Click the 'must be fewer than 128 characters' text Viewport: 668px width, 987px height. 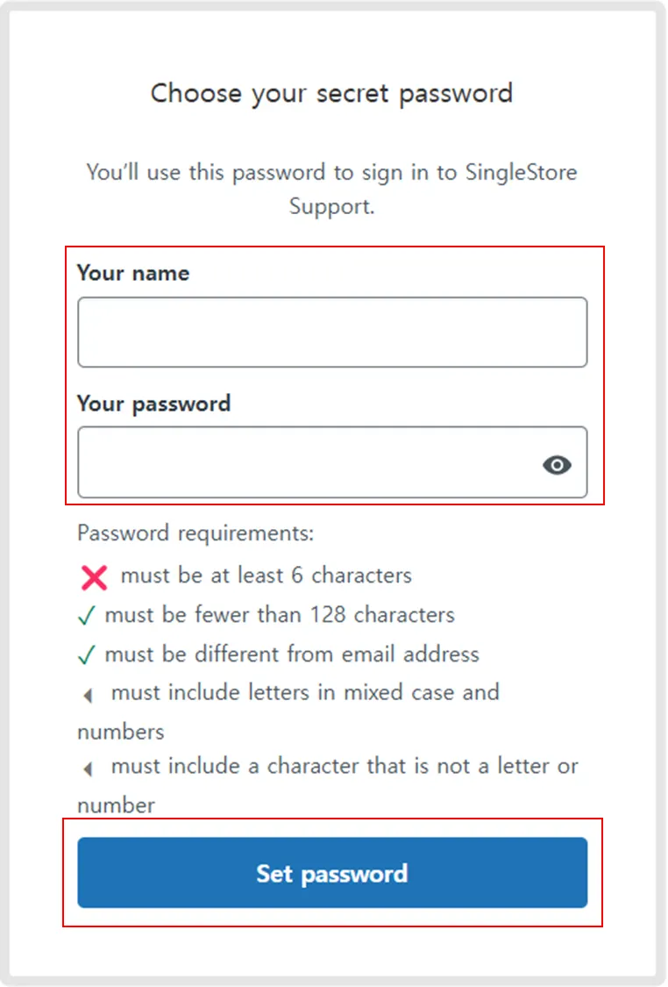pyautogui.click(x=279, y=614)
